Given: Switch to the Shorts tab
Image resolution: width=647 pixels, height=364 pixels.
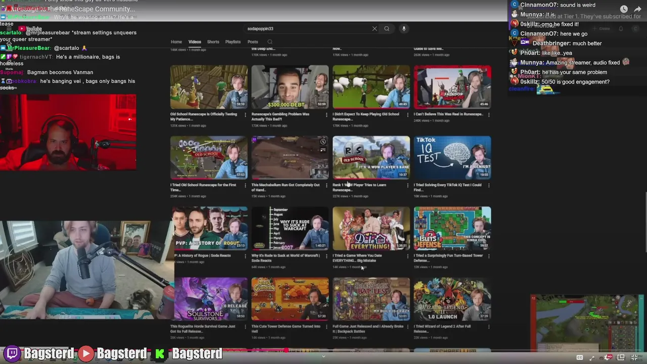Looking at the screenshot, I should (x=213, y=42).
